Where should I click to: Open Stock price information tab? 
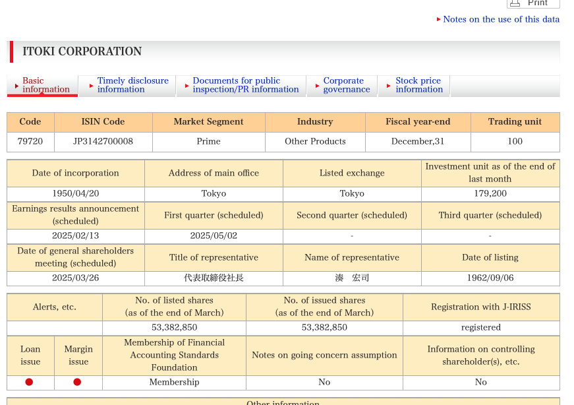(x=414, y=85)
